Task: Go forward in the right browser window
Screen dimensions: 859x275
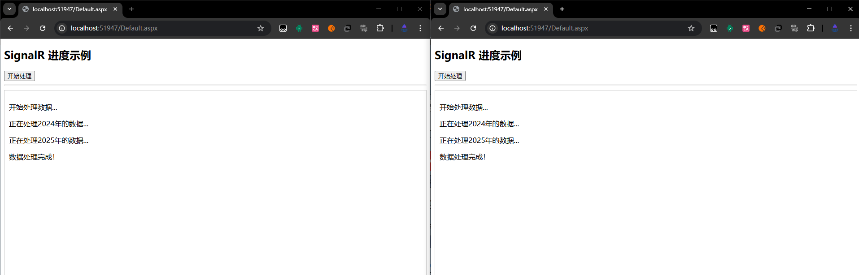Action: point(457,28)
